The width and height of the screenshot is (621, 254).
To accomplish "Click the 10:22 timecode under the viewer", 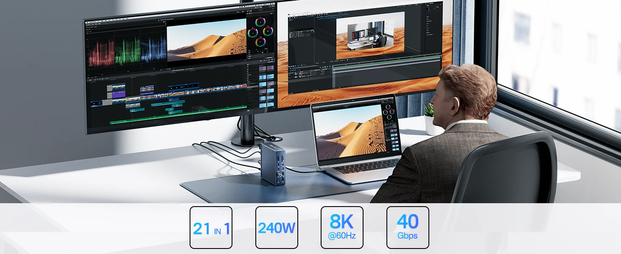I will pyautogui.click(x=169, y=69).
